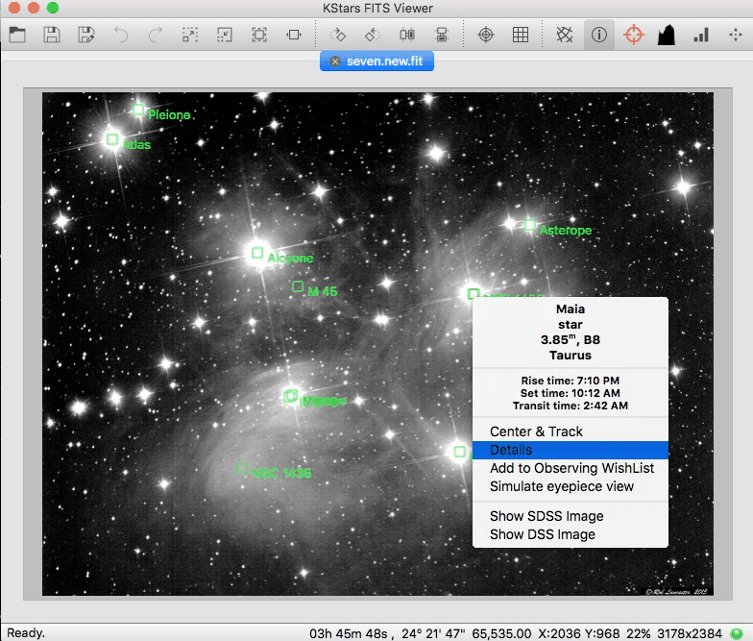Toggle the show objects info button
This screenshot has width=753, height=641.
coord(599,36)
